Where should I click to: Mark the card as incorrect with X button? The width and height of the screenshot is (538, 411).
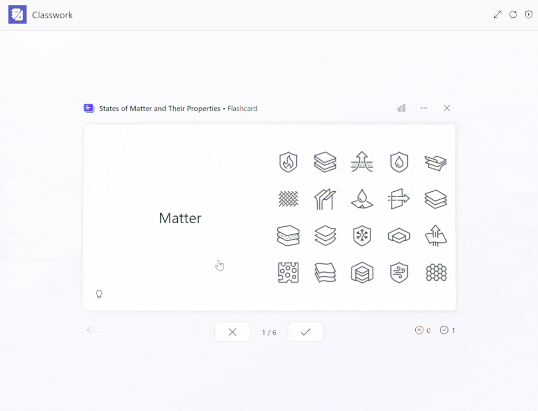pyautogui.click(x=232, y=332)
